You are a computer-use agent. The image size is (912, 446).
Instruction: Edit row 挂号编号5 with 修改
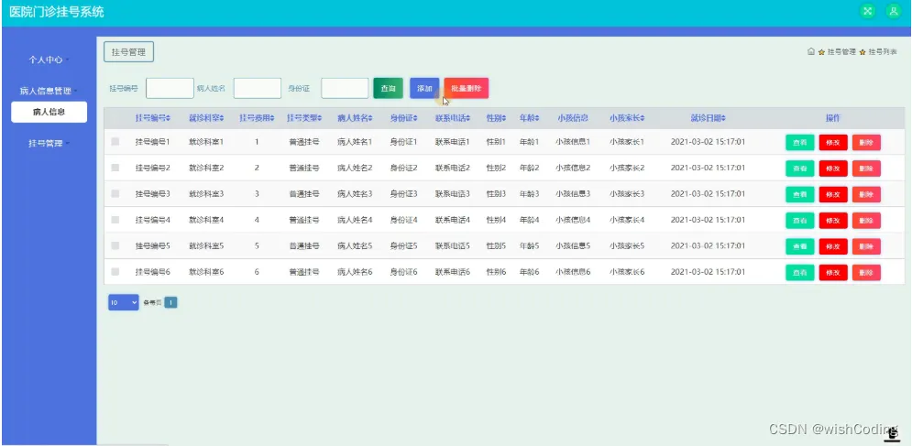coord(833,246)
